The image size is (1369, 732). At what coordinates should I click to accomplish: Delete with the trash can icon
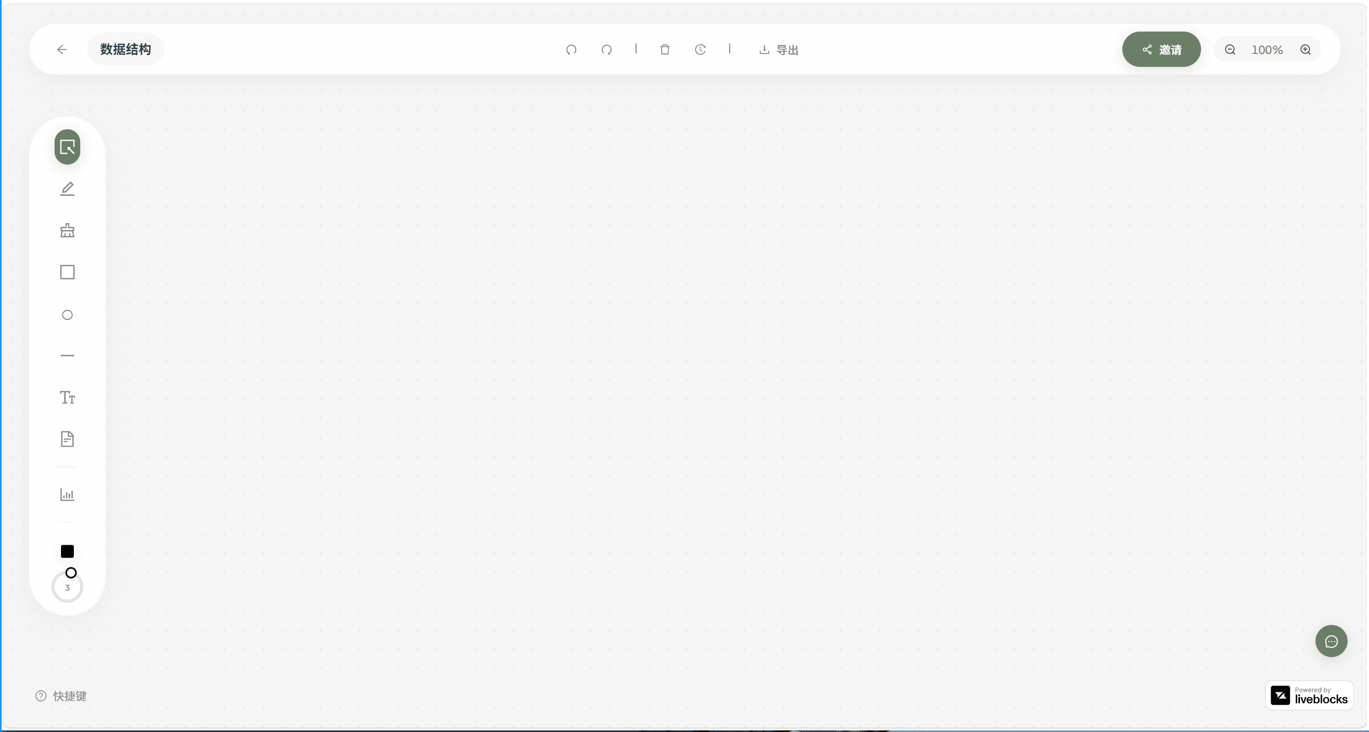(x=665, y=50)
